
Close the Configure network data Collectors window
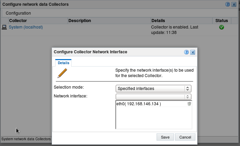[234, 4]
